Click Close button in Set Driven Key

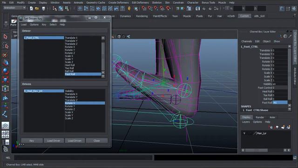97,140
